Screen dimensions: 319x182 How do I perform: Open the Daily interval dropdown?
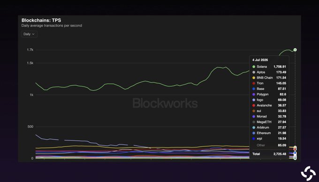point(29,34)
